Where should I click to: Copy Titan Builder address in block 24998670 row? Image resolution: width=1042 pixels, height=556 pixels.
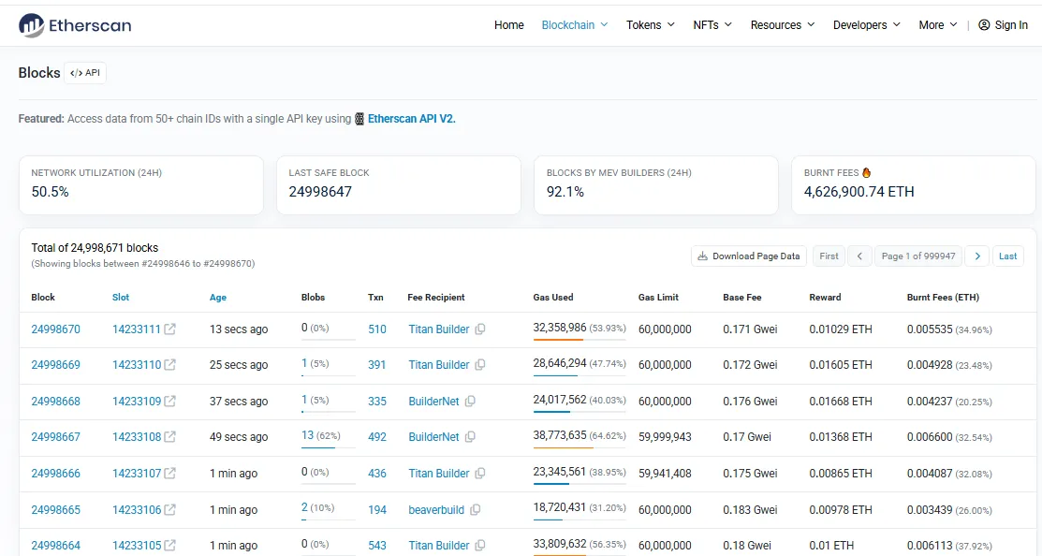click(479, 329)
